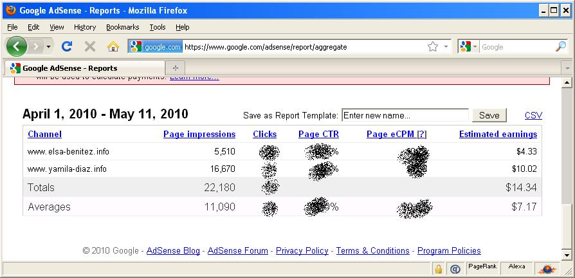Click into the URL address field
Viewport: 575px width, 278px height.
(x=304, y=47)
